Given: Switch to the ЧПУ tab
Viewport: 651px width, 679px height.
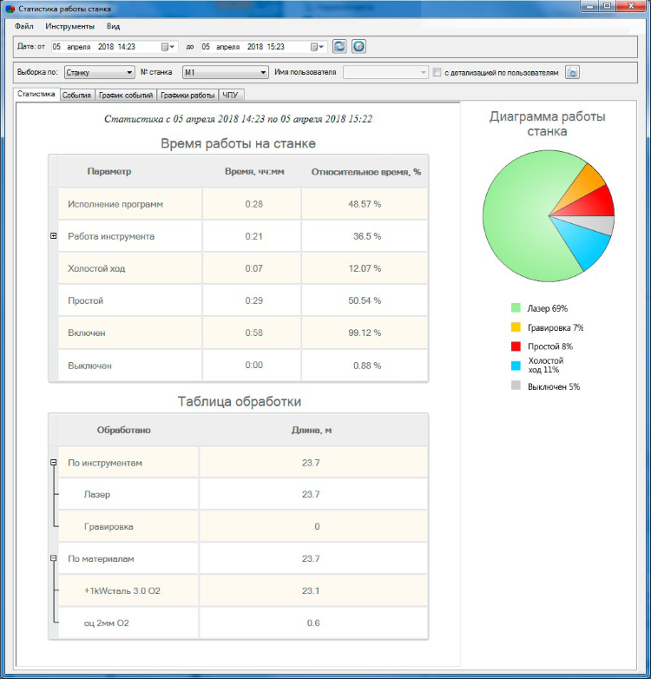Looking at the screenshot, I should 230,96.
